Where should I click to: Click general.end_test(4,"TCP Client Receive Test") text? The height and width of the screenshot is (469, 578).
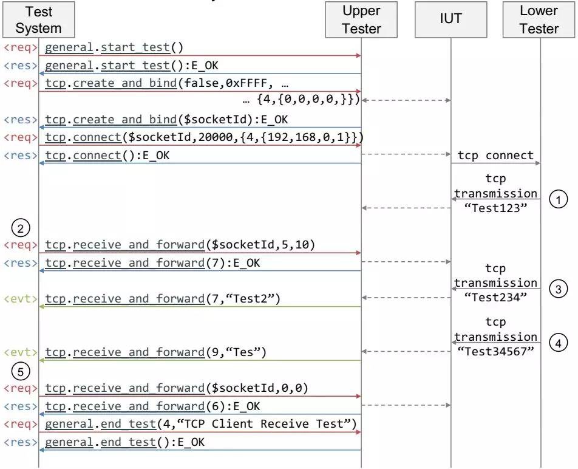point(200,424)
